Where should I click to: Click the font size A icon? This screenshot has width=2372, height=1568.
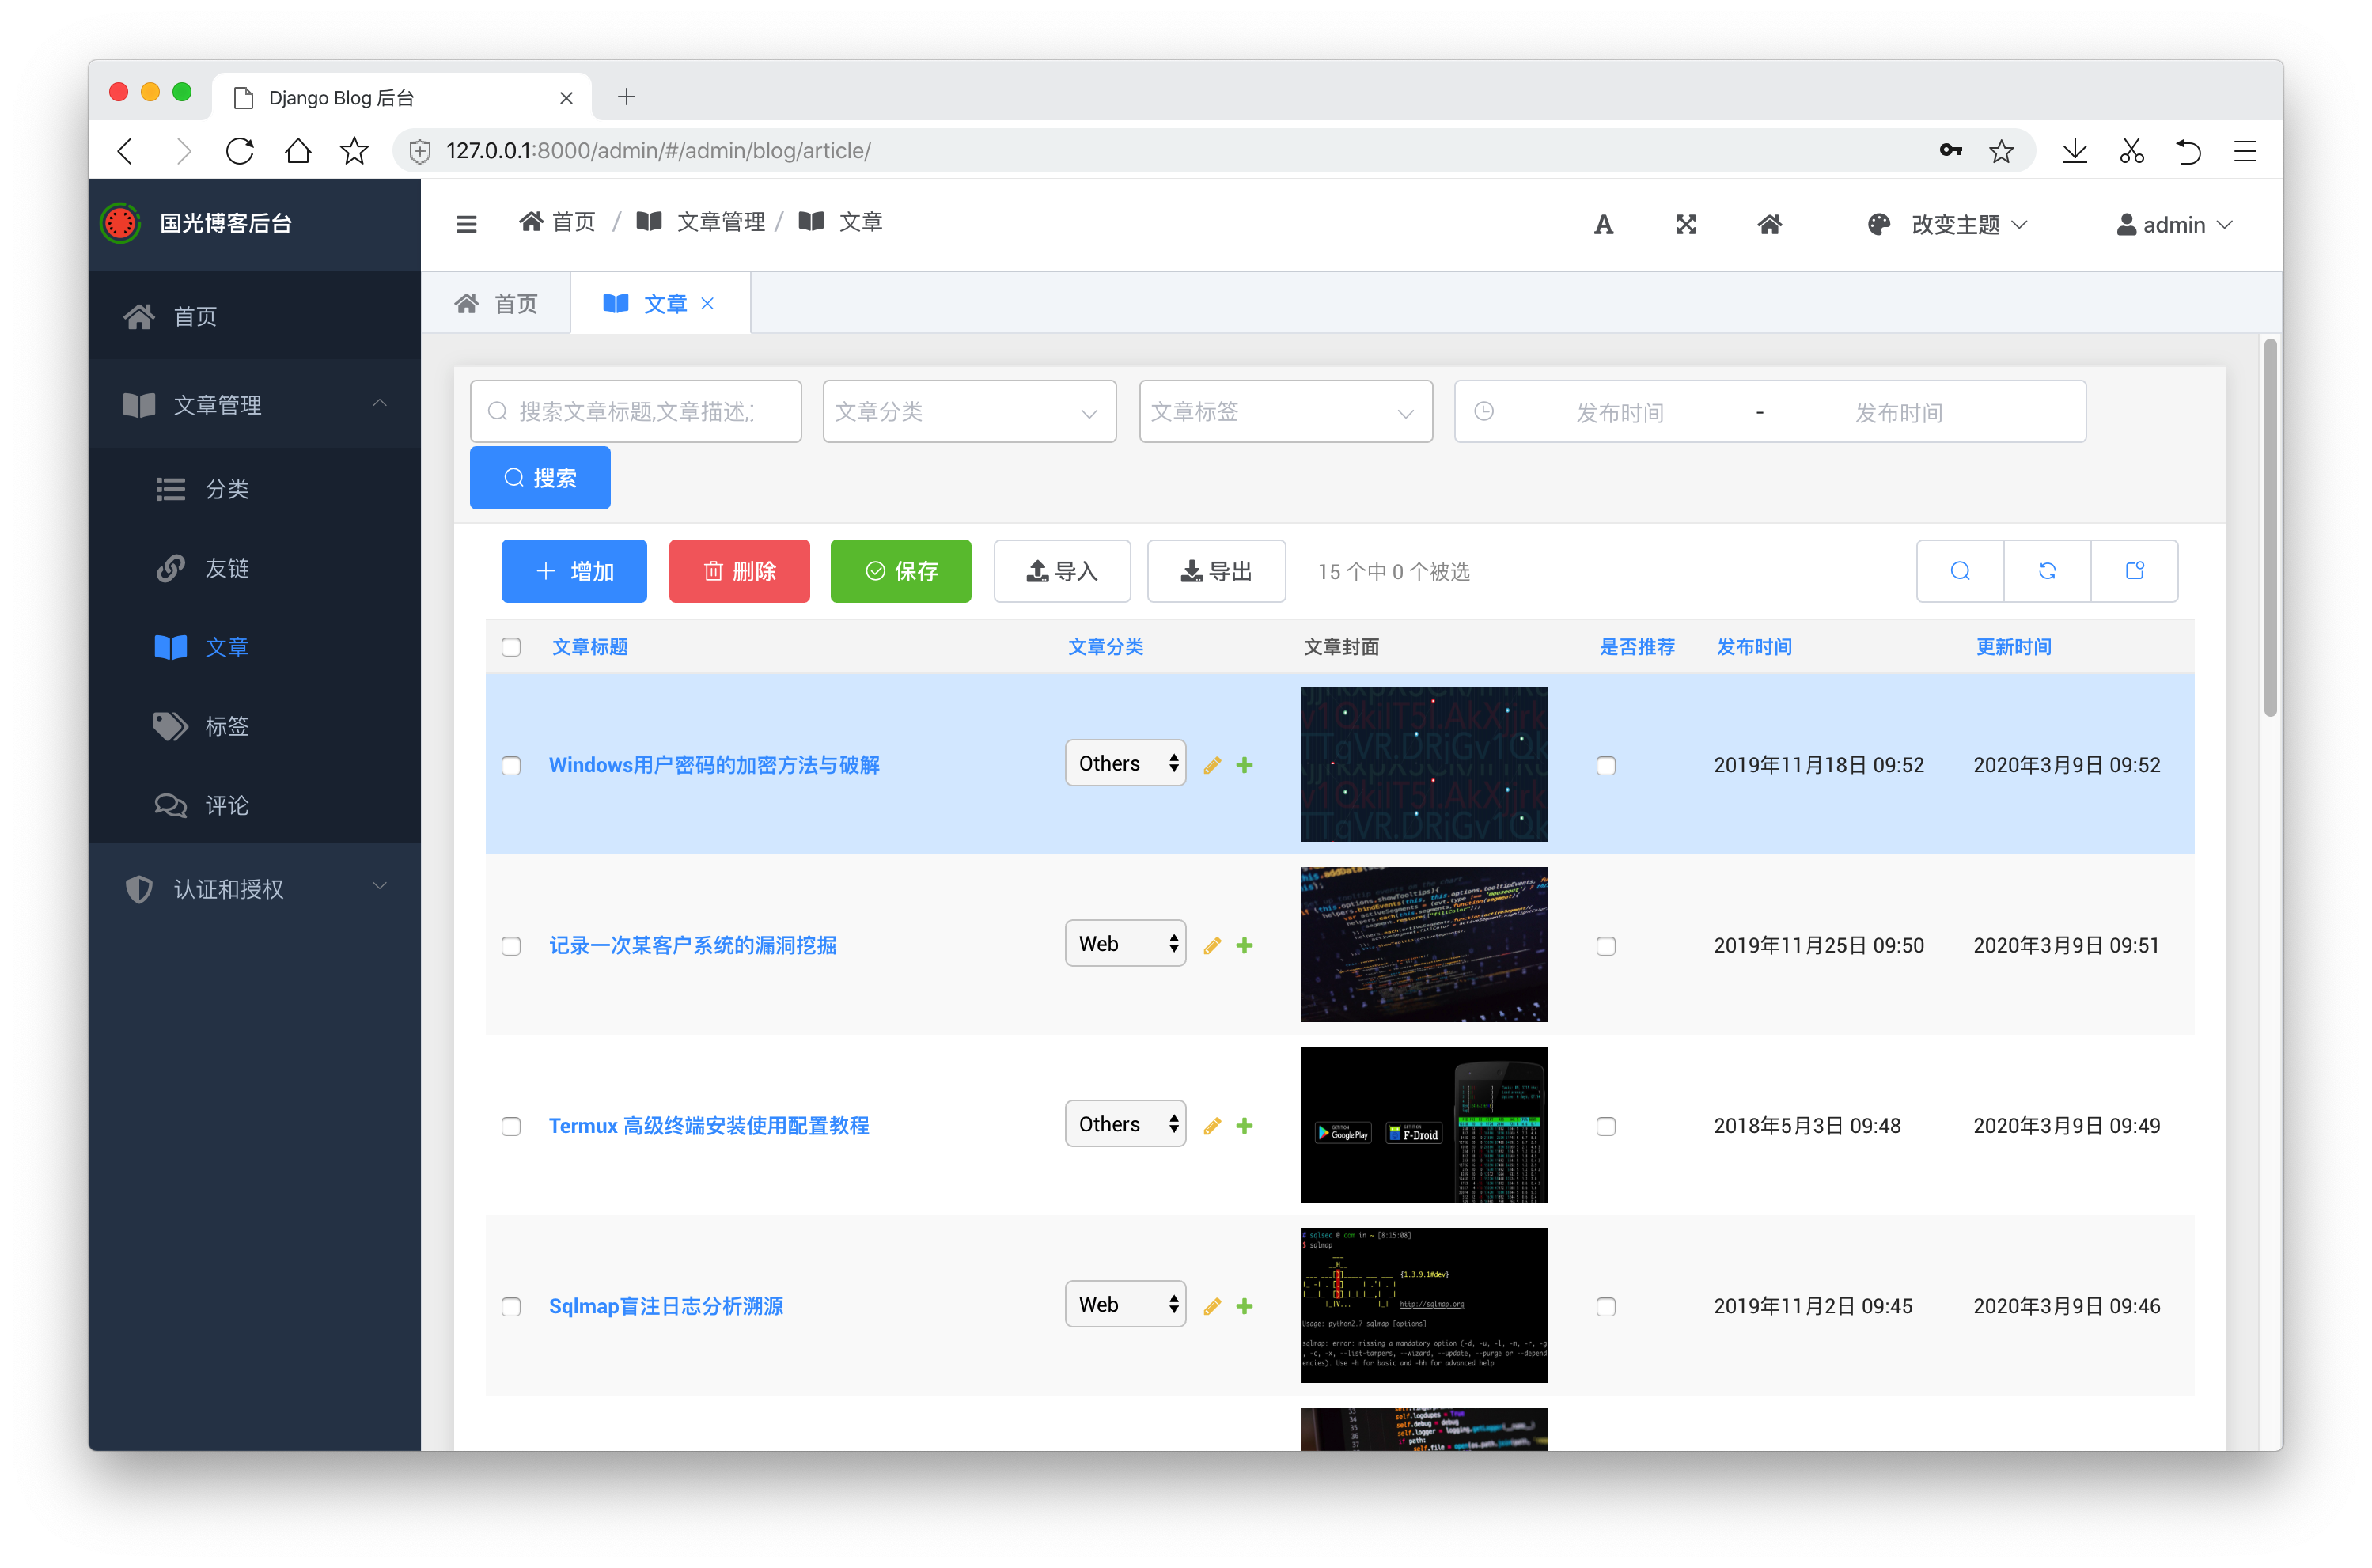click(1603, 225)
